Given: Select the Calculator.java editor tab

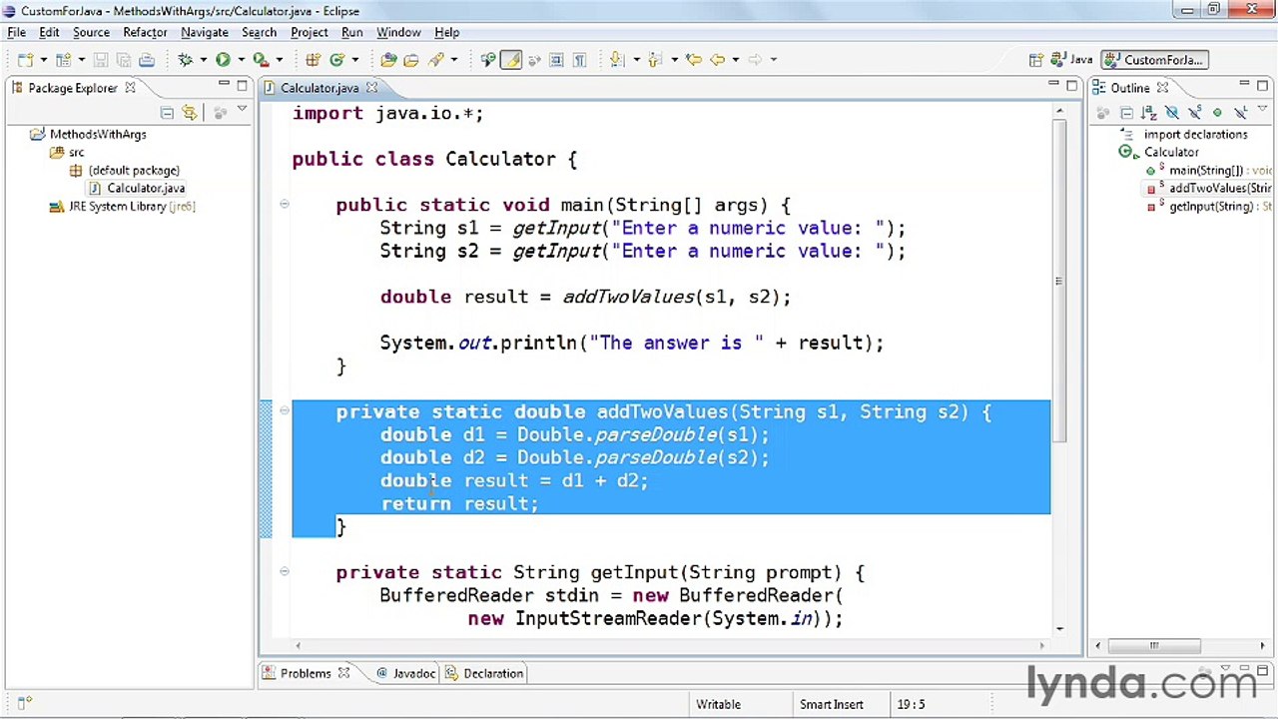Looking at the screenshot, I should pyautogui.click(x=319, y=88).
